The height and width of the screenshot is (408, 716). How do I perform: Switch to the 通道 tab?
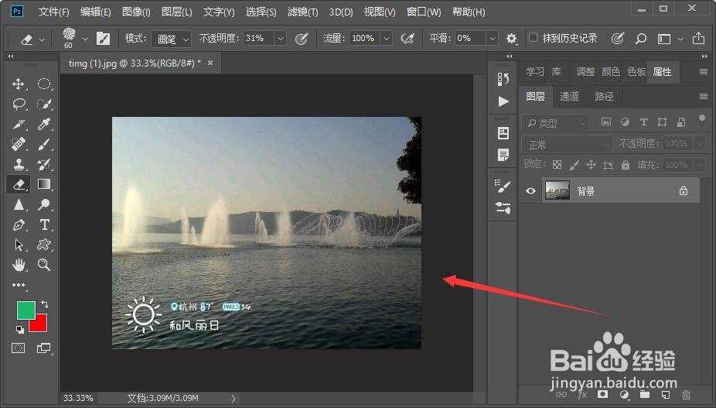coord(569,96)
